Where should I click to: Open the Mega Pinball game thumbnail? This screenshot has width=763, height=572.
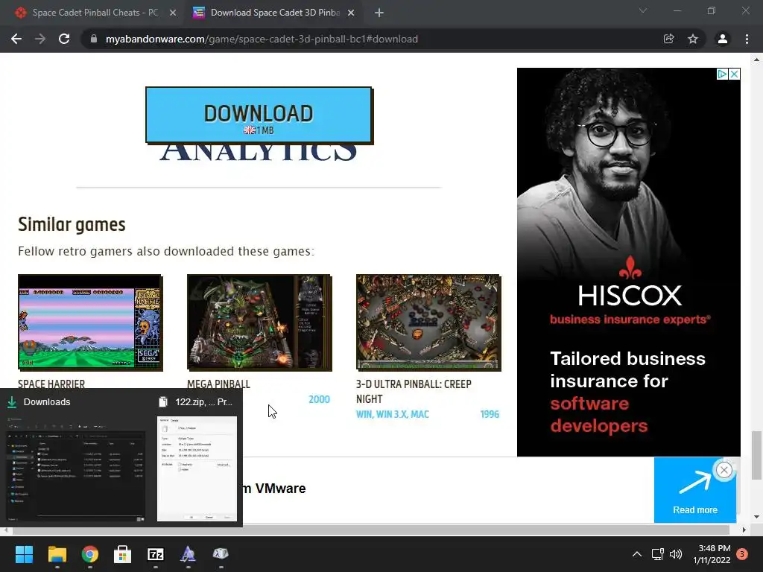tap(259, 323)
